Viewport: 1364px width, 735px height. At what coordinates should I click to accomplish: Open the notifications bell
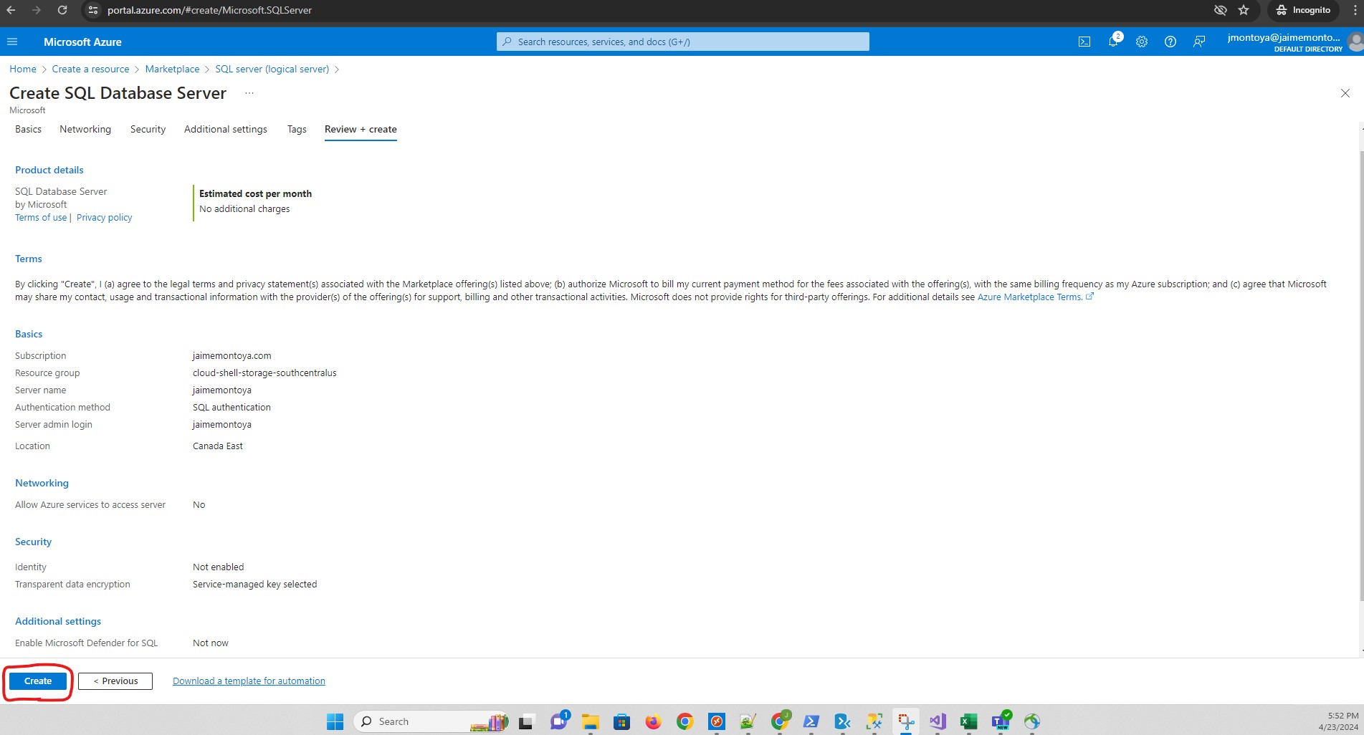tap(1113, 42)
